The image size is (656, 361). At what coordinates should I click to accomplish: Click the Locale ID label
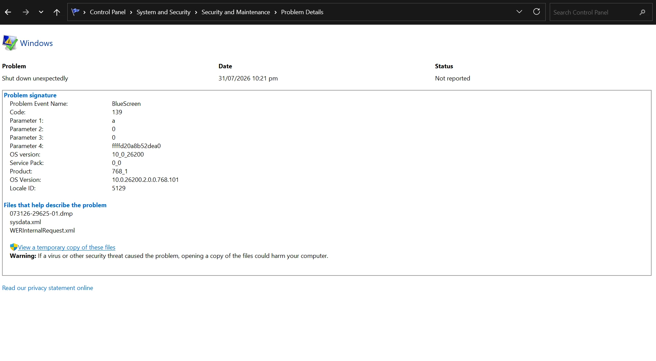tap(23, 188)
